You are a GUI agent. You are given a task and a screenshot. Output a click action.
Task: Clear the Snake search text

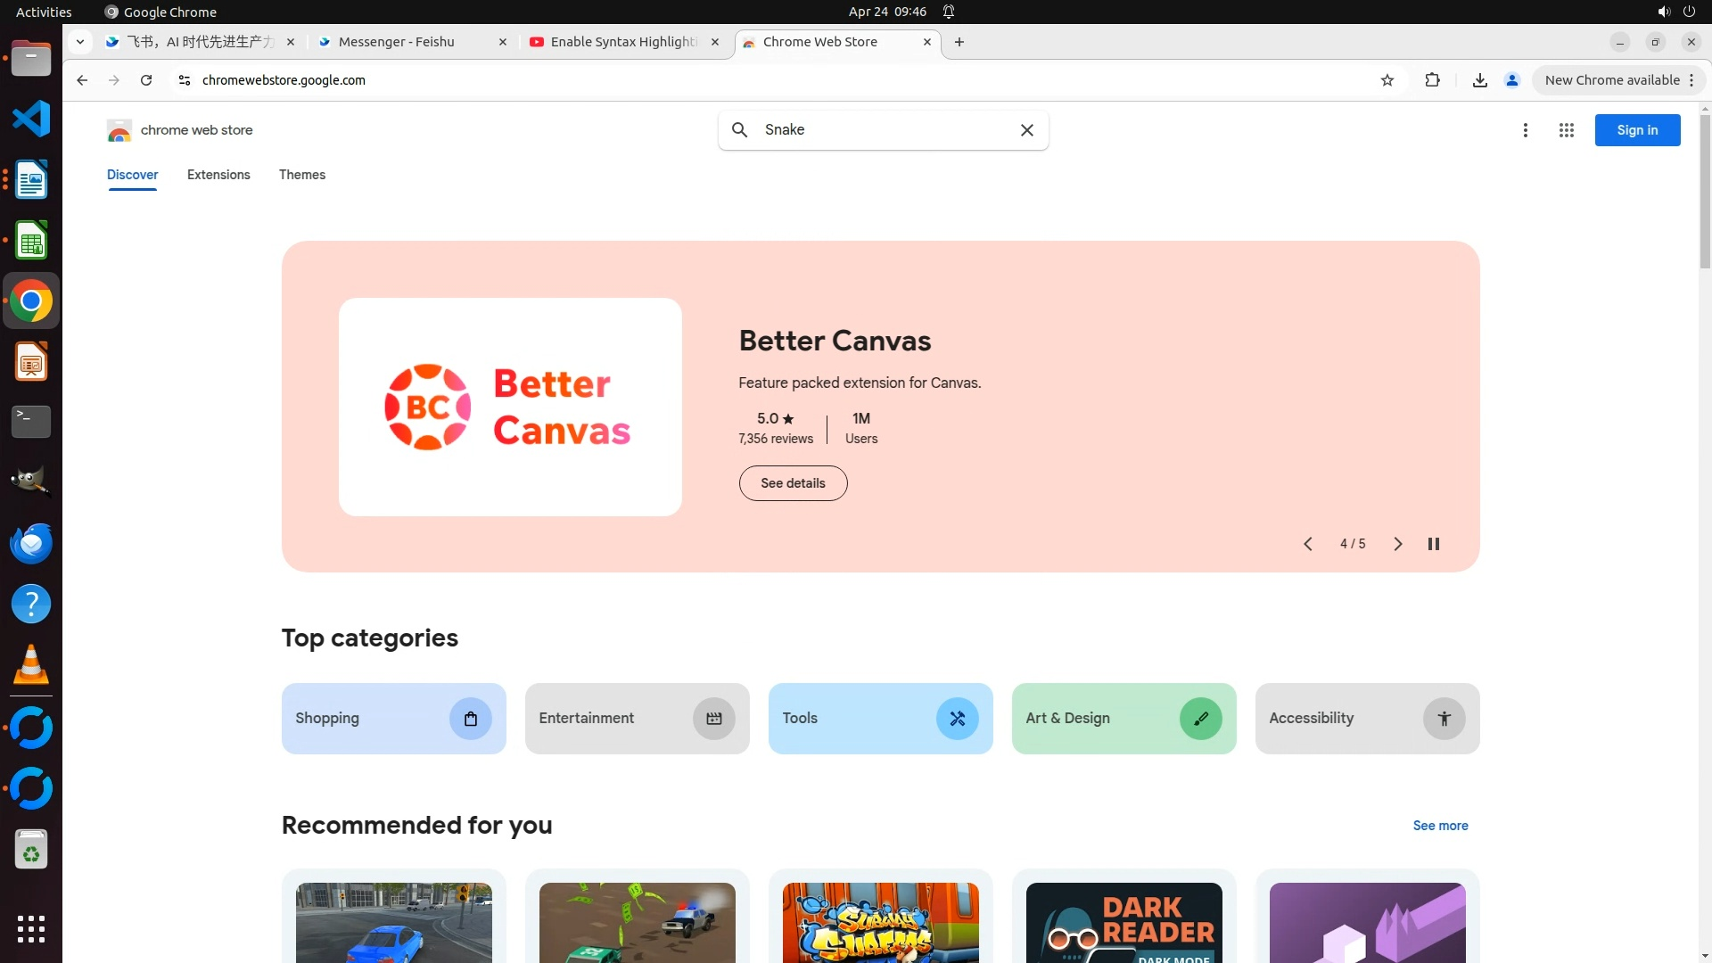pos(1026,130)
